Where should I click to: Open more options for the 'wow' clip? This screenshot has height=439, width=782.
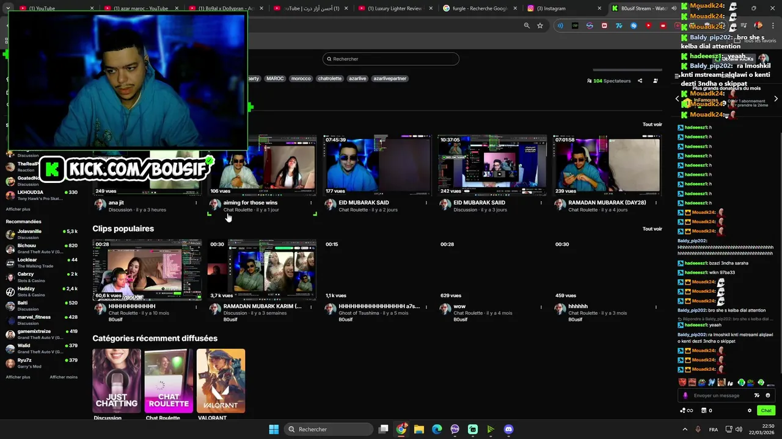coord(541,307)
